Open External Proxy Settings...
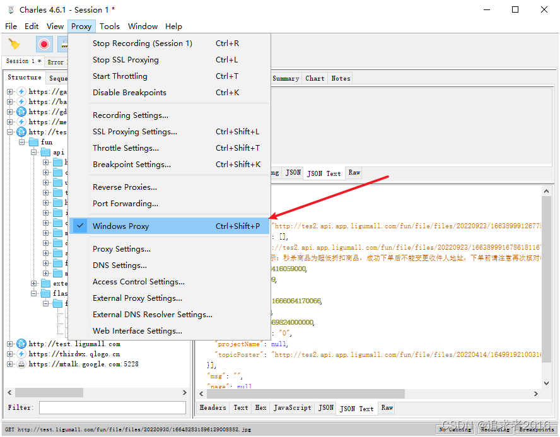This screenshot has width=560, height=437. [169, 298]
